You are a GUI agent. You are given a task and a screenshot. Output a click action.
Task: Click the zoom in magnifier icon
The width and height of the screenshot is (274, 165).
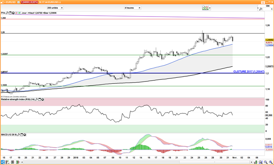coord(271,162)
